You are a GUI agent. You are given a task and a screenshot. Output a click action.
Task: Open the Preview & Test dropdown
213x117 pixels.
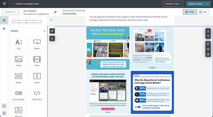tap(173, 4)
